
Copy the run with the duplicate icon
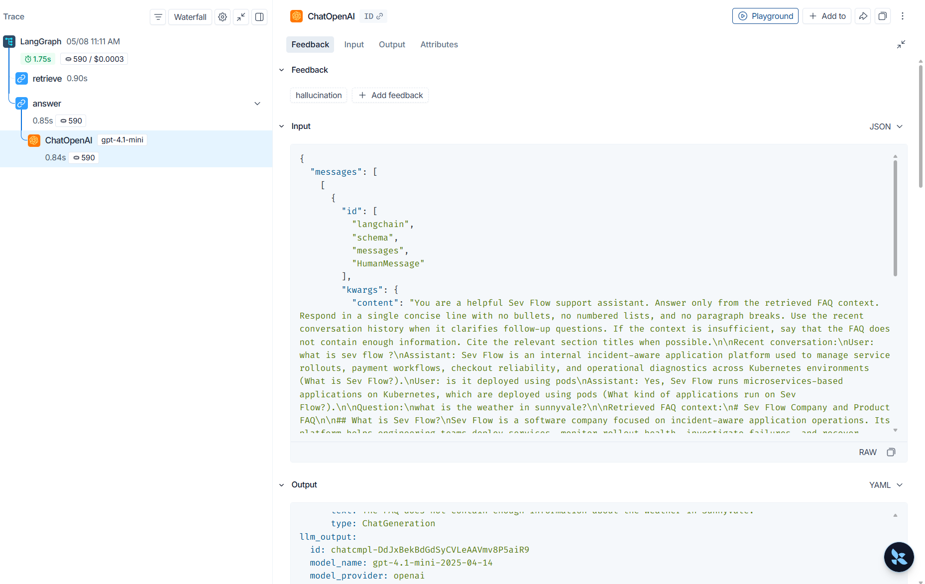tap(882, 16)
